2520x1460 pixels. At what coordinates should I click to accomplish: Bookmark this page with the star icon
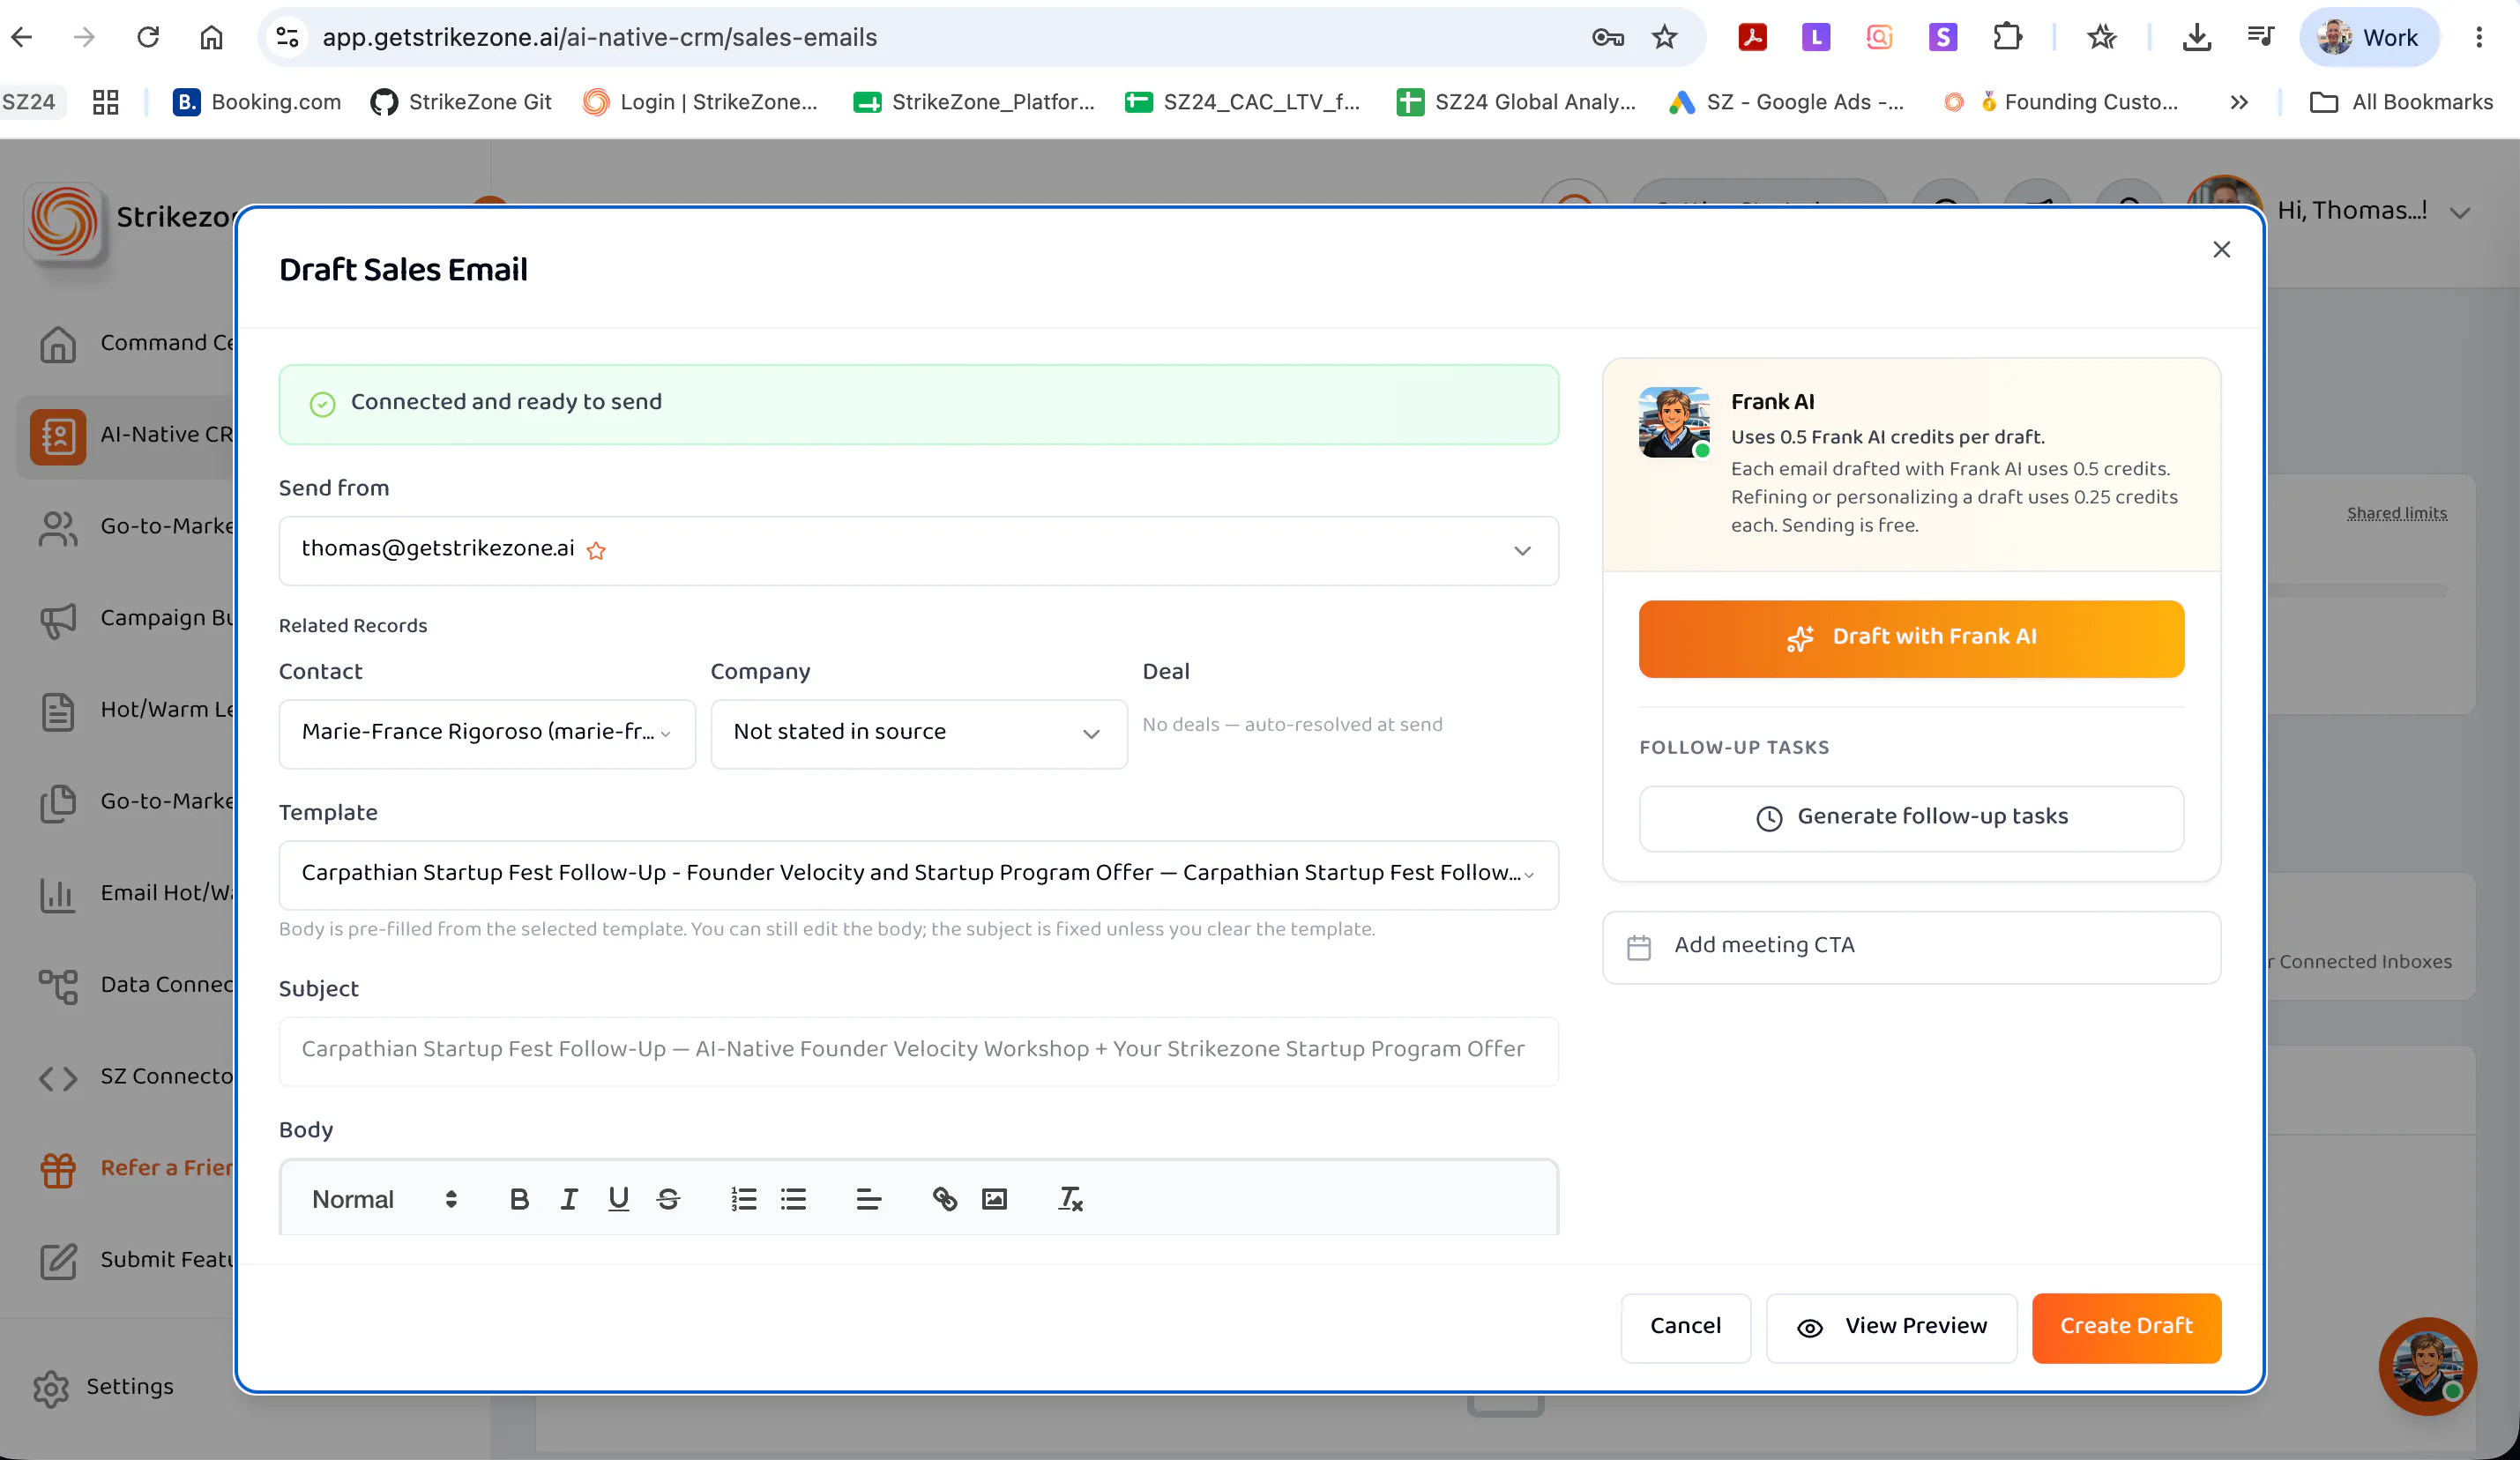point(1664,37)
